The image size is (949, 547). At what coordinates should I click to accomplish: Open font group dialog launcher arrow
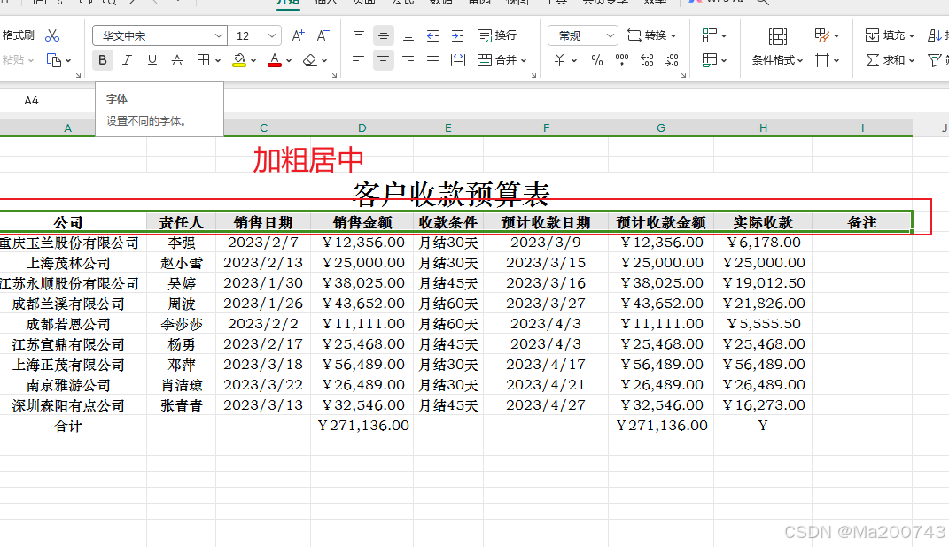click(335, 75)
